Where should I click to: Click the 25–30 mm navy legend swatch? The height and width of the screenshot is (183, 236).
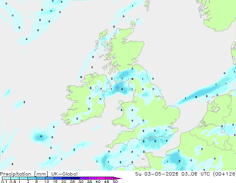[75, 178]
